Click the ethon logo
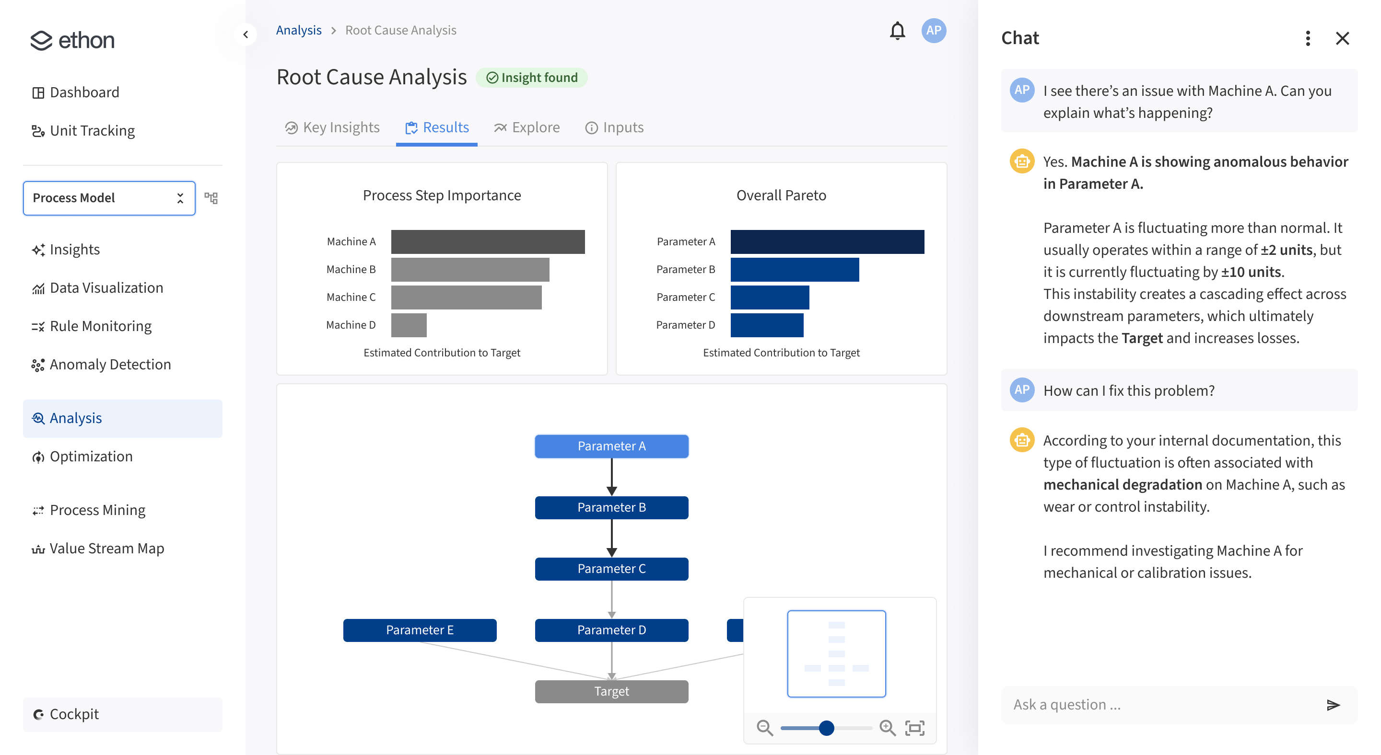Screen dimensions: 1381x755 (72, 39)
